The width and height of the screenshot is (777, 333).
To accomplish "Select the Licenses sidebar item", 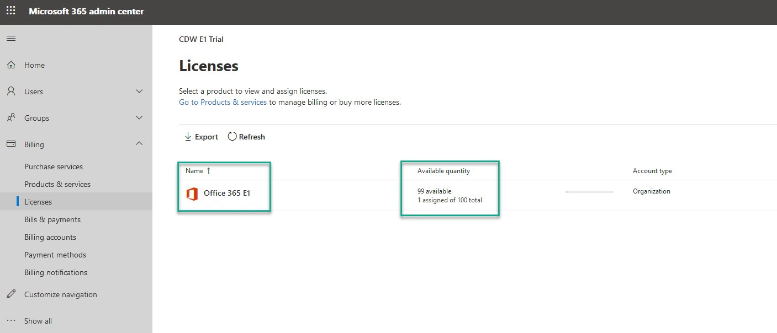I will tap(39, 202).
